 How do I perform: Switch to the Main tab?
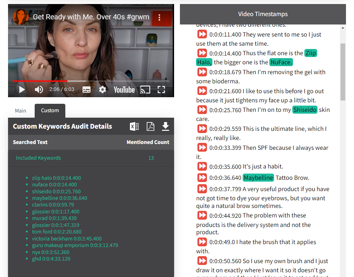[20, 111]
